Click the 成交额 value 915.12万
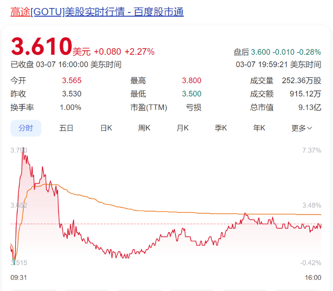Screen dimensions: 333x291 pos(305,94)
